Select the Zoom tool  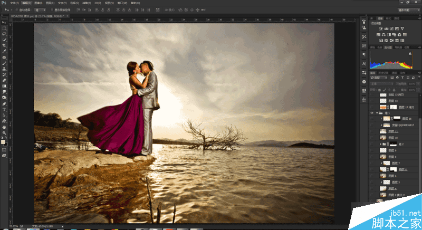pos(4,132)
